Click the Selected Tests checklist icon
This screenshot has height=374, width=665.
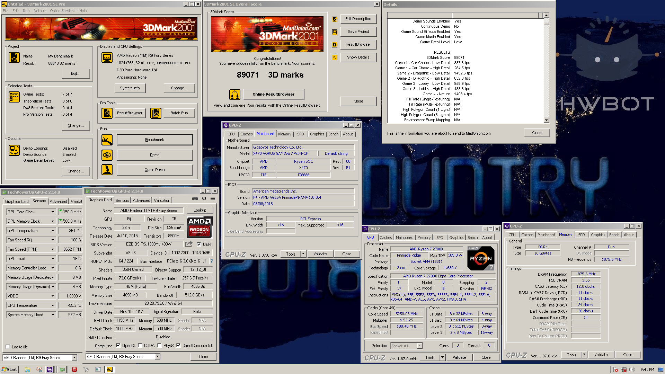[x=14, y=97]
